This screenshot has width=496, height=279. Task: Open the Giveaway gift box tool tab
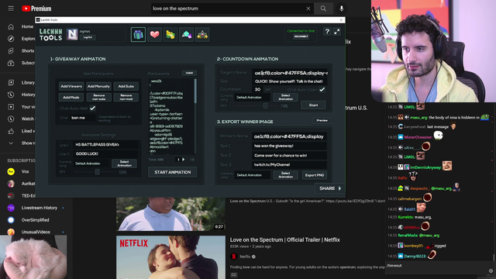(x=138, y=34)
